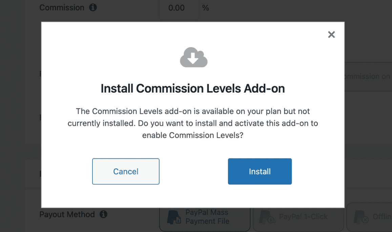392x232 pixels.
Task: Click the Commission field label
Action: tap(62, 7)
